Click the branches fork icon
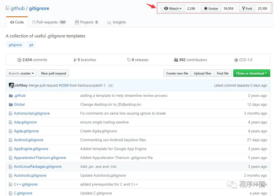This screenshot has width=274, height=196. click(75, 60)
